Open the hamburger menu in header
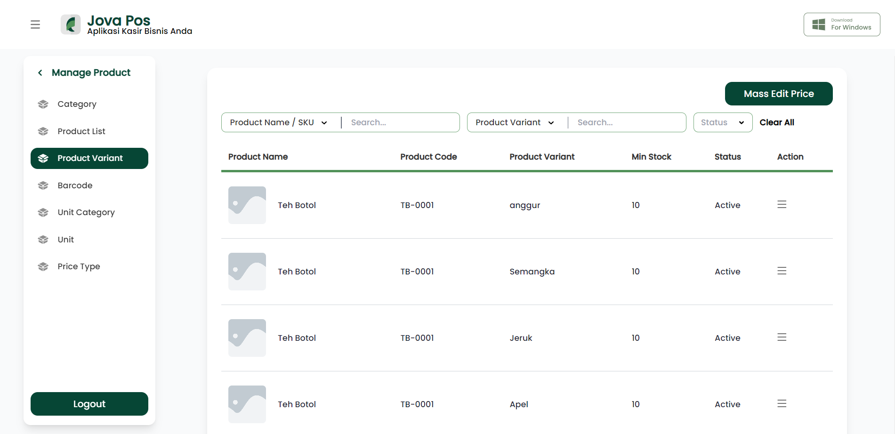Image resolution: width=895 pixels, height=434 pixels. (x=35, y=24)
